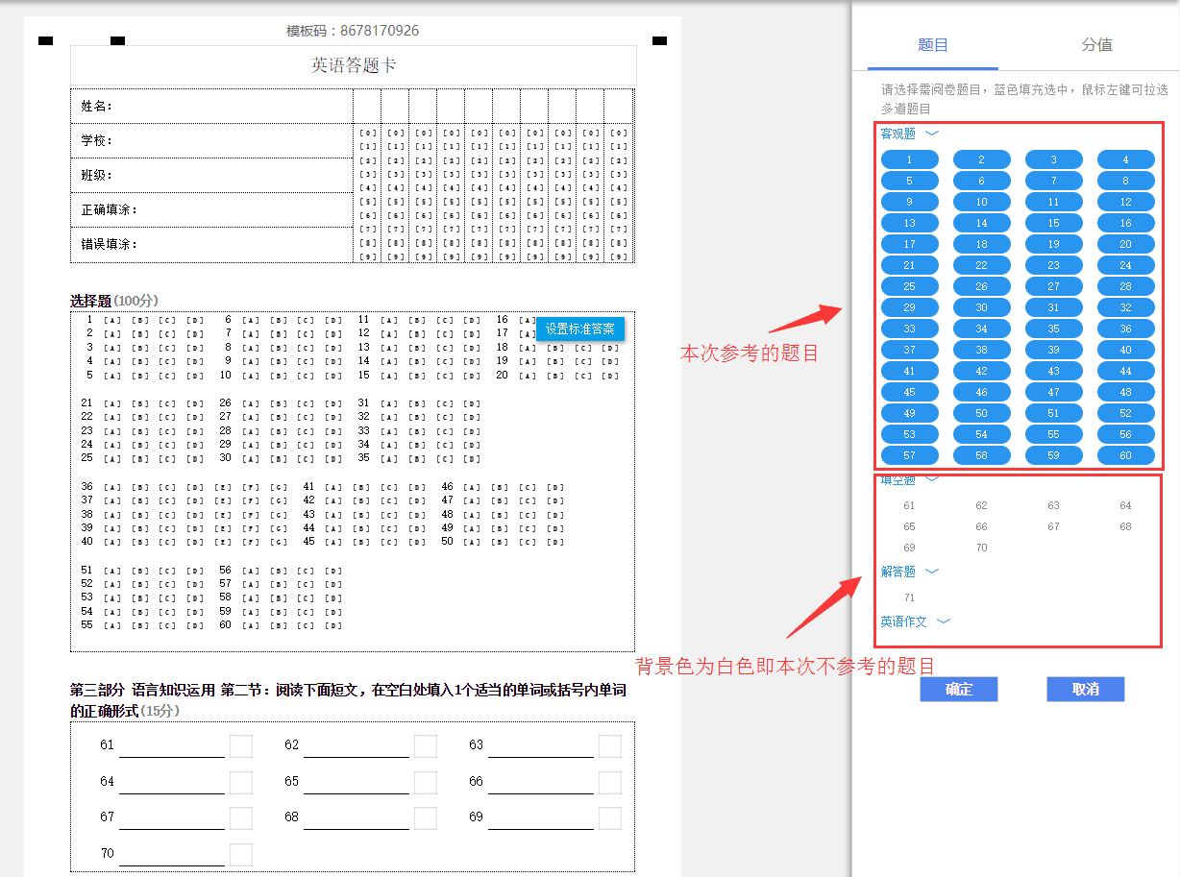Deselect objective question 1 pill

[909, 160]
